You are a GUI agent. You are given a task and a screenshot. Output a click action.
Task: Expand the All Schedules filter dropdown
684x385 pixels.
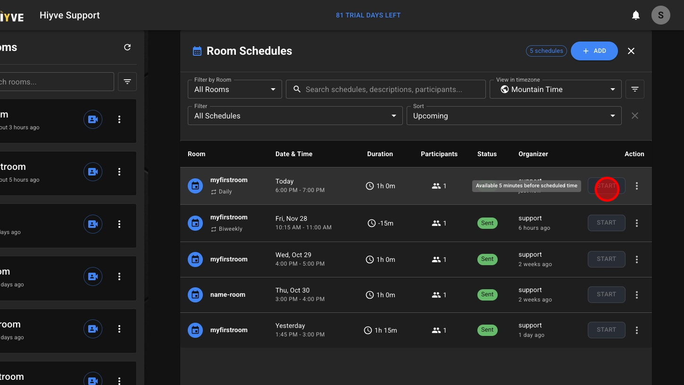point(295,116)
